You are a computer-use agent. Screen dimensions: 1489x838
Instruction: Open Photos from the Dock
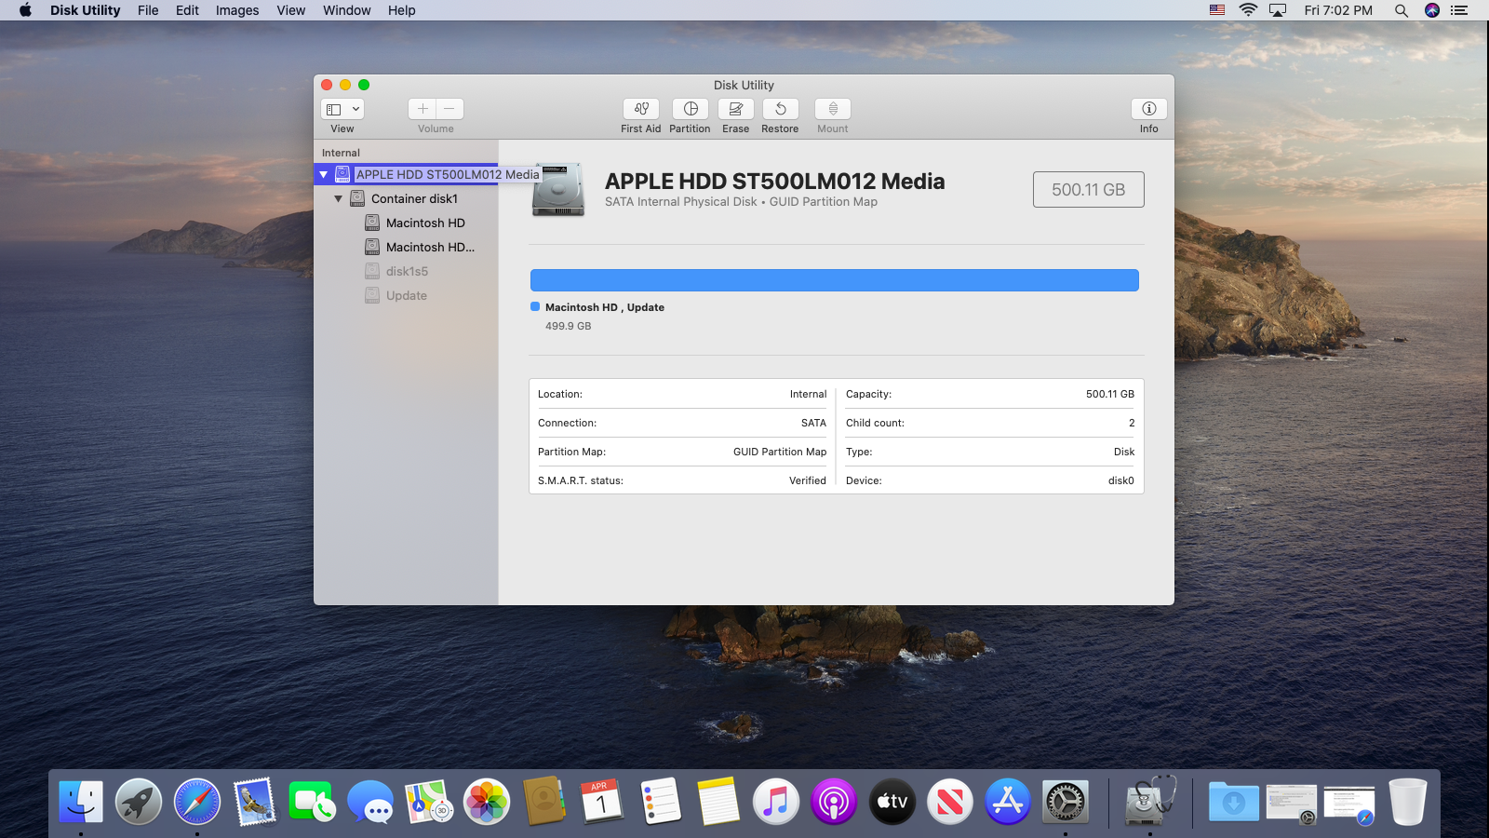point(487,801)
